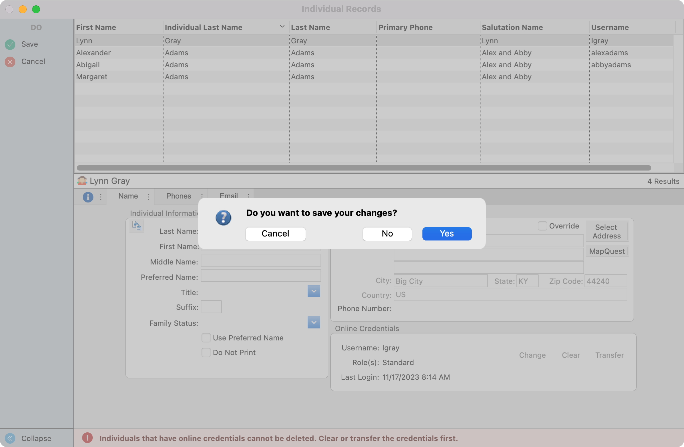Image resolution: width=684 pixels, height=447 pixels.
Task: Click Yes to save changes
Action: (447, 233)
